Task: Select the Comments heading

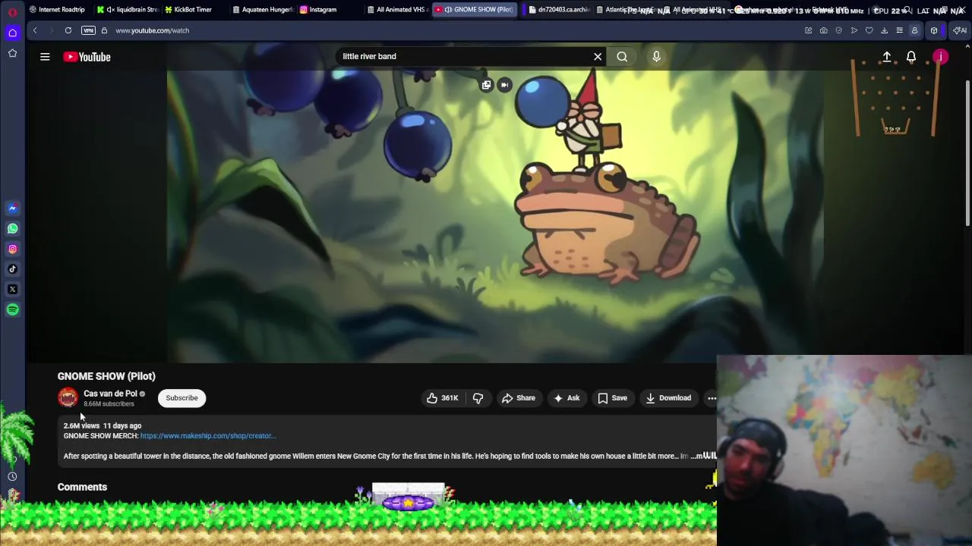Action: [82, 487]
